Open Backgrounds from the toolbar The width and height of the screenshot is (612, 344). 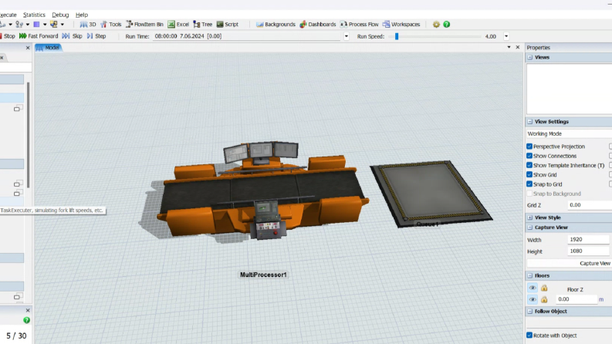[276, 24]
